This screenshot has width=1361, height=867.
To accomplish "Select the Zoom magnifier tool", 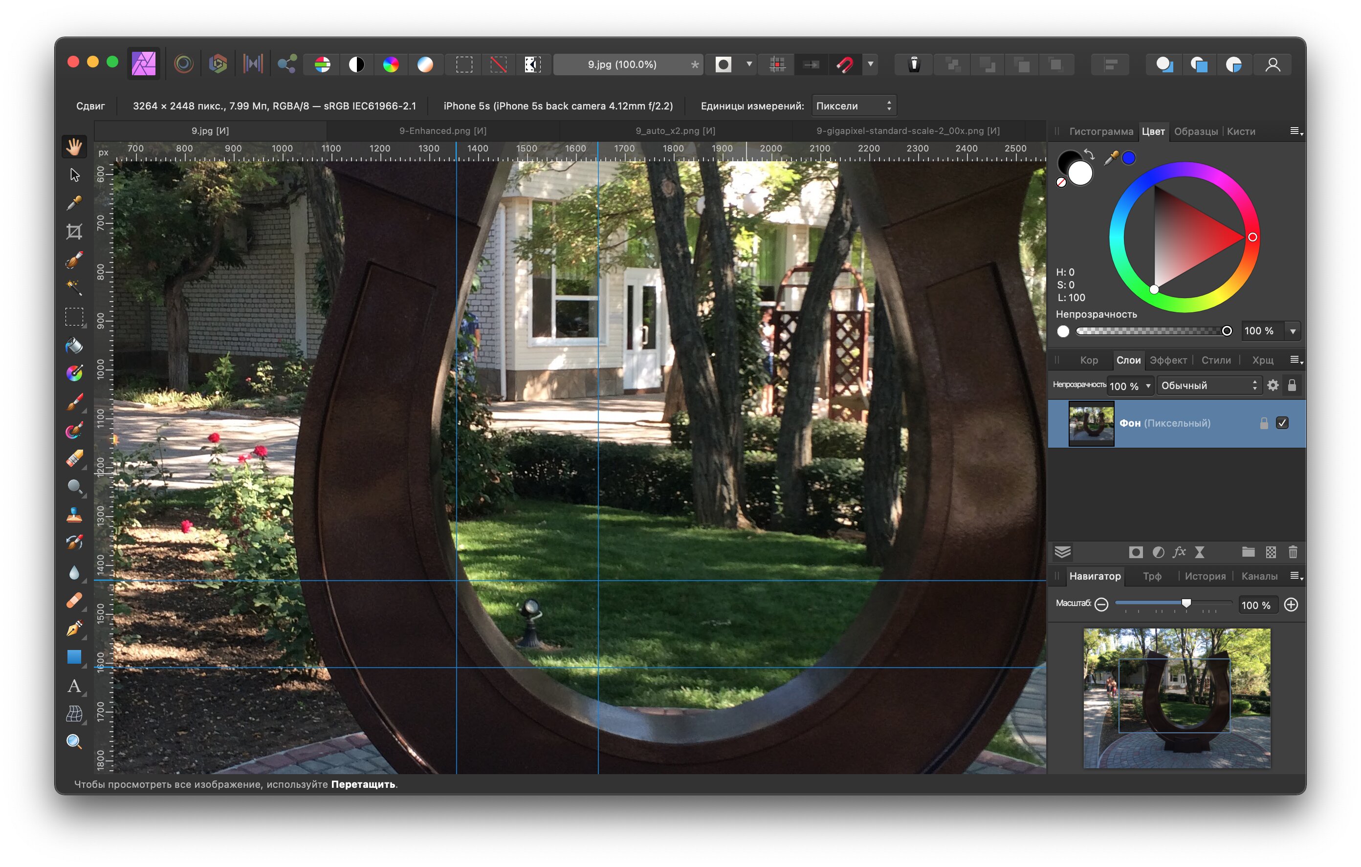I will 74,741.
